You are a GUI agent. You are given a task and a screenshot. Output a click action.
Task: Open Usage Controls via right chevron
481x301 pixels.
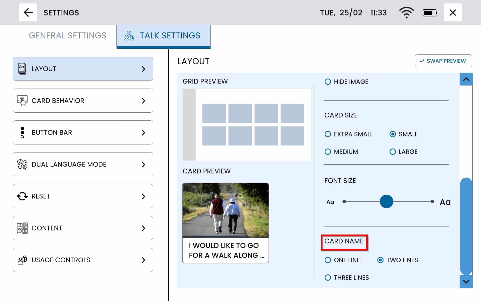(x=143, y=260)
